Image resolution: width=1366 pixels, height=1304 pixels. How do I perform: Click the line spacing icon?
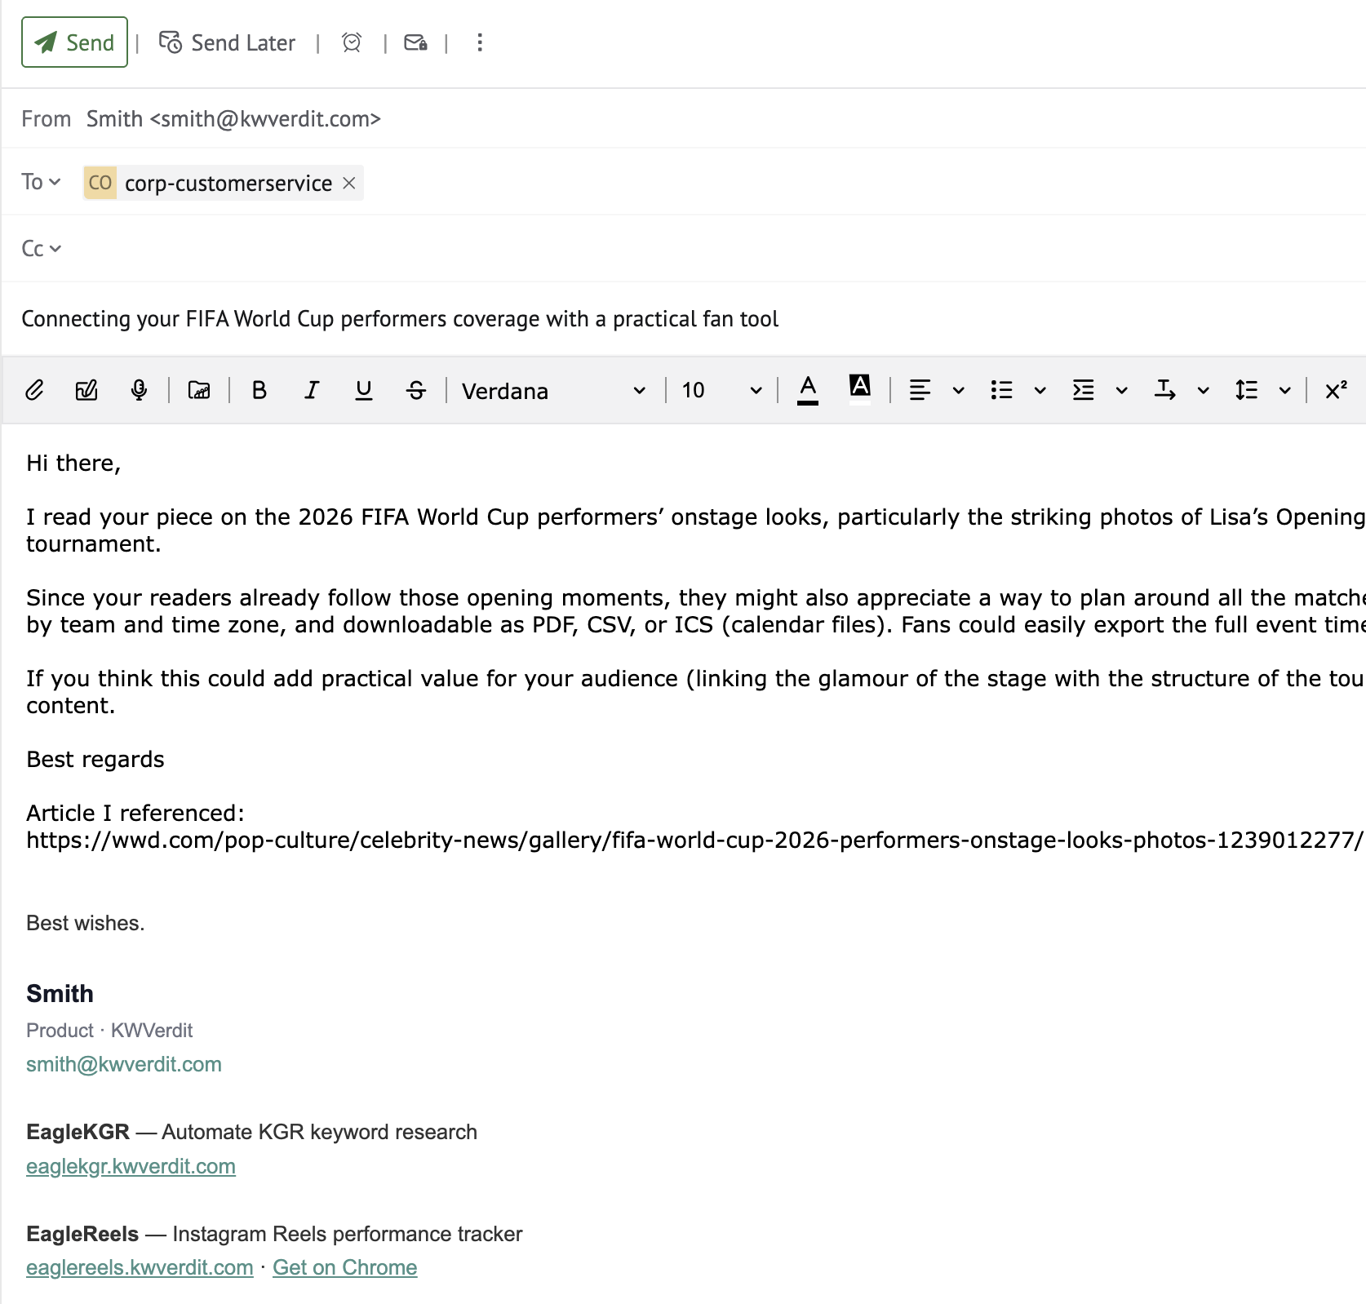pos(1246,390)
